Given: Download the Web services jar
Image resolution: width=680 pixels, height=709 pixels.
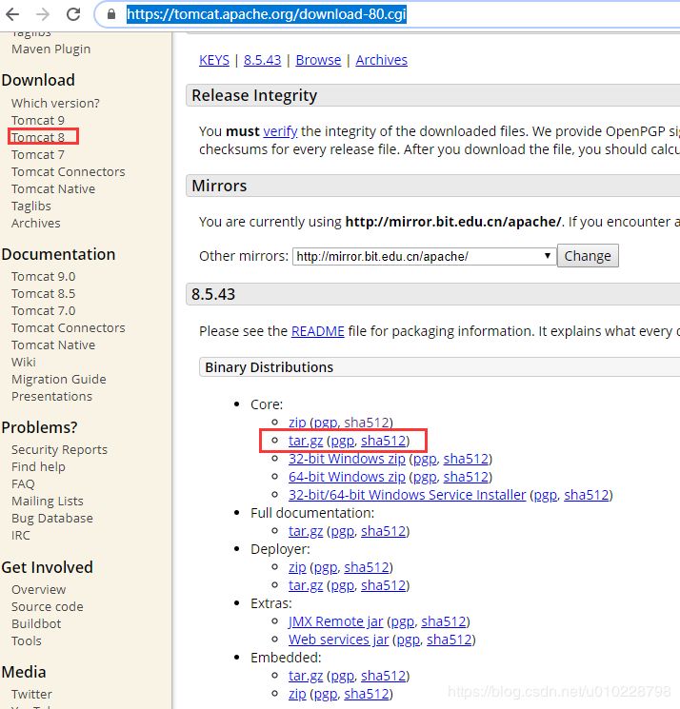Looking at the screenshot, I should coord(338,640).
